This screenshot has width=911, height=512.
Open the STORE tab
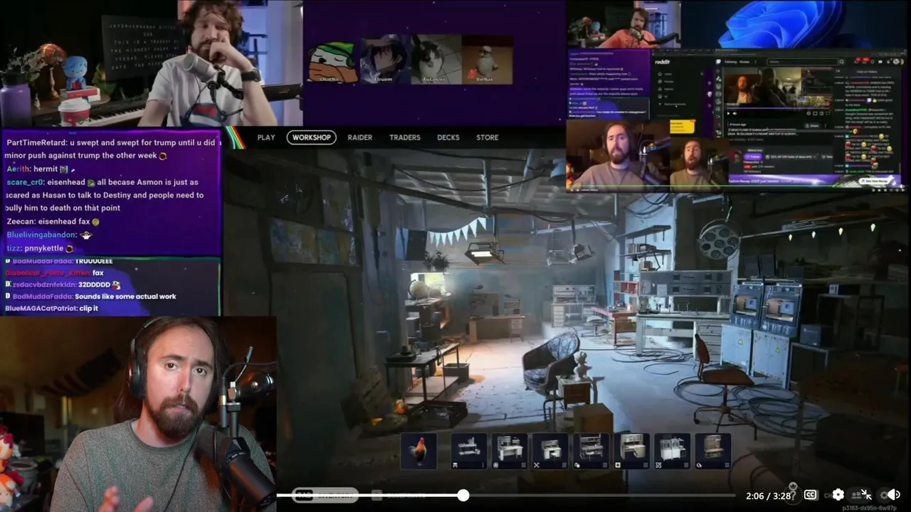(x=488, y=137)
